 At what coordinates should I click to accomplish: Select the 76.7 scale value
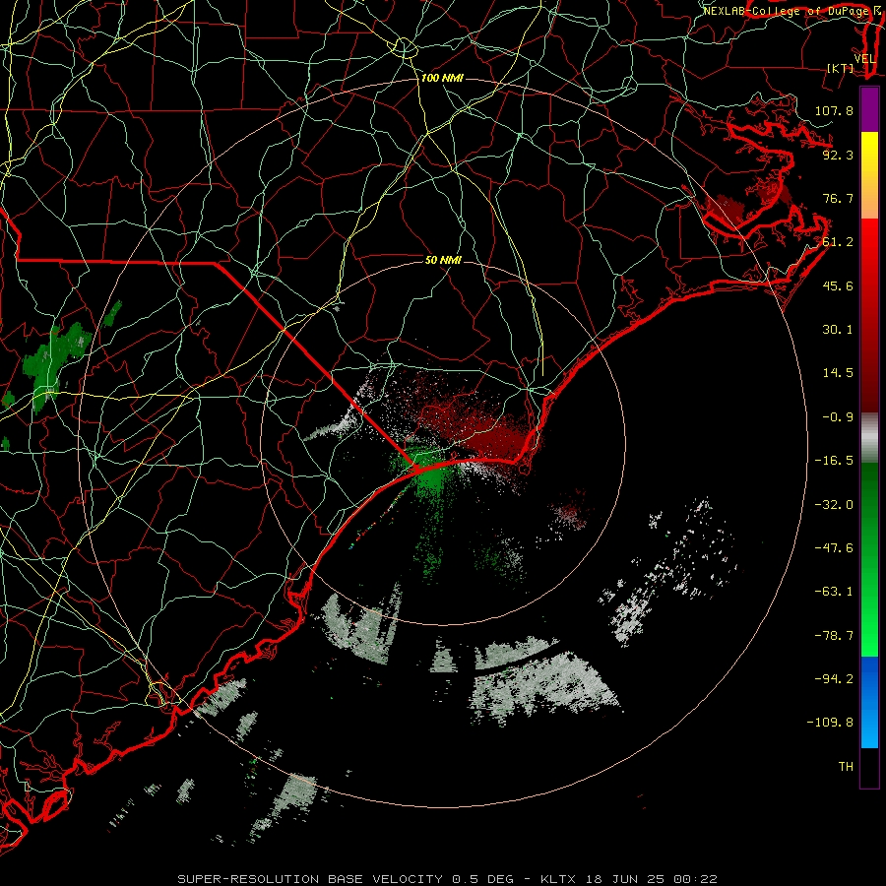coord(838,198)
